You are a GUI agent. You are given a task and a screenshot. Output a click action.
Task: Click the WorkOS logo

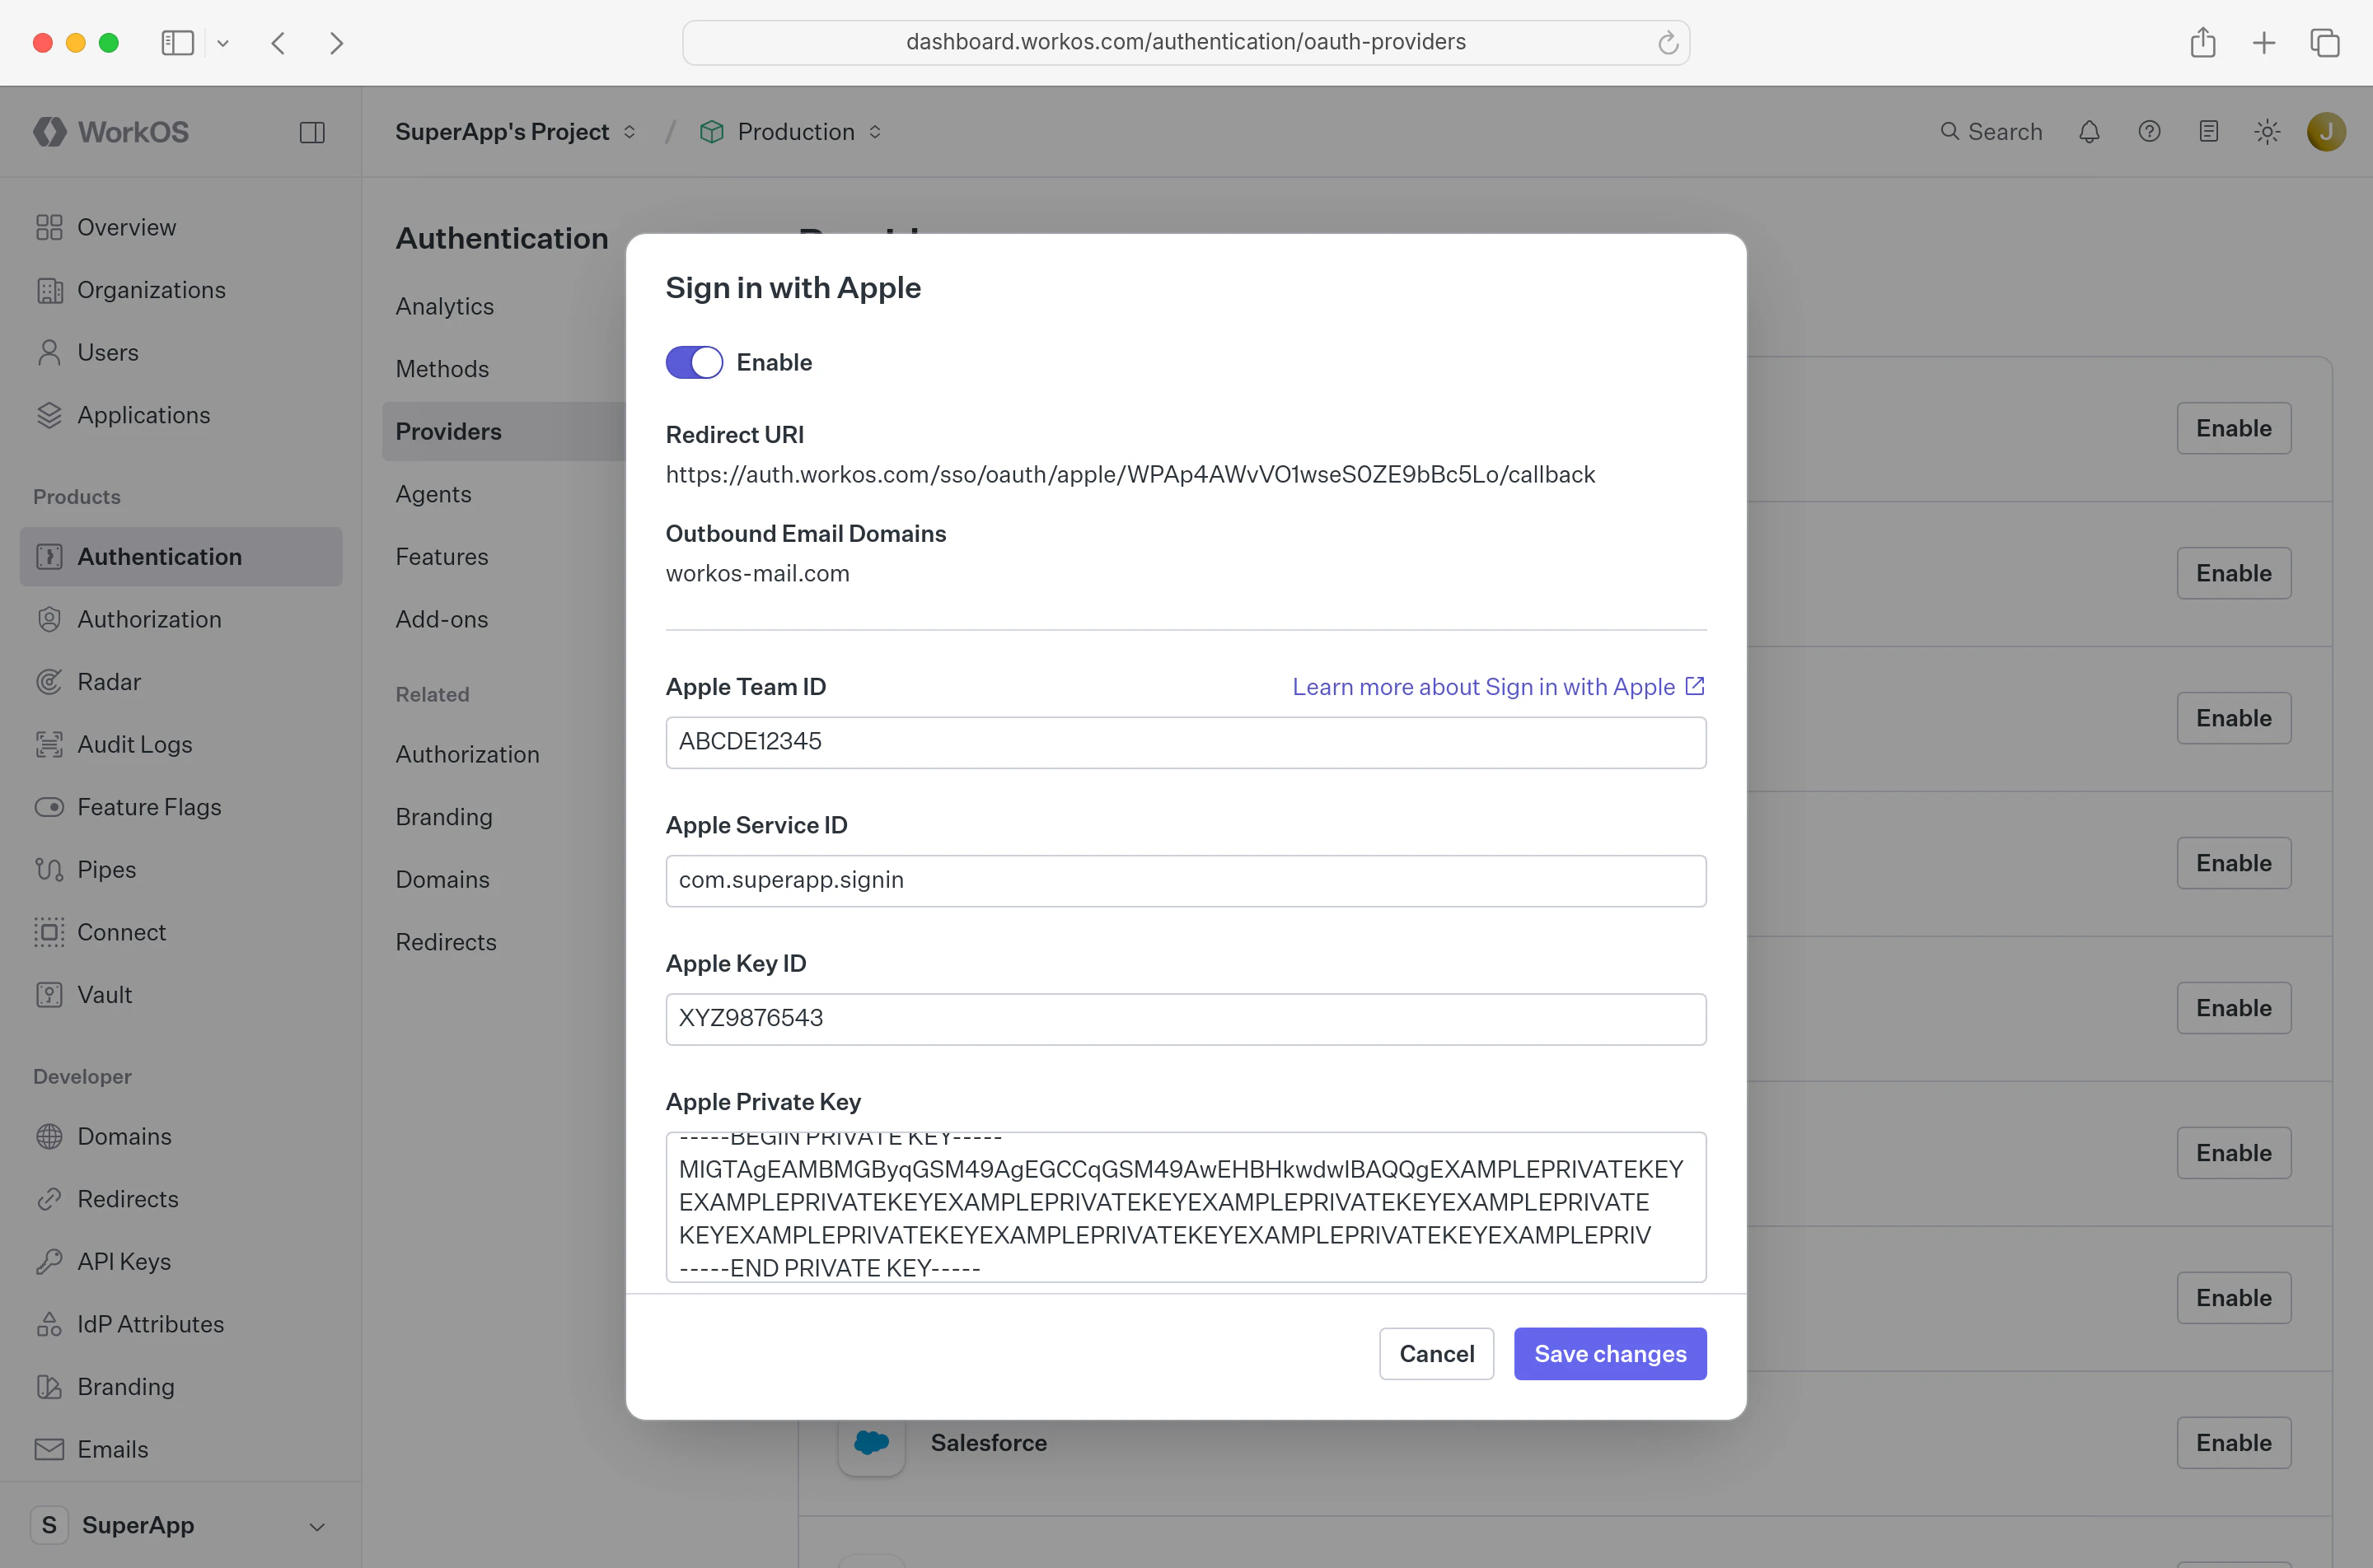[111, 132]
